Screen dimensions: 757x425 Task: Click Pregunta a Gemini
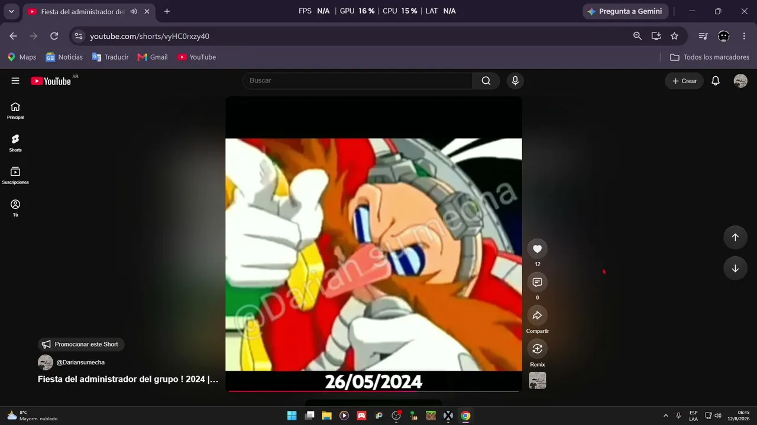tap(626, 11)
